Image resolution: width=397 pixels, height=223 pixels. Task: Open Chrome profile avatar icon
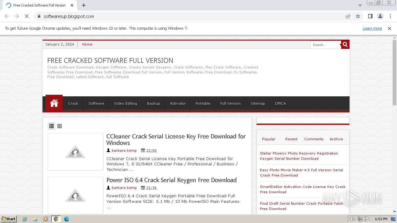coord(380,16)
